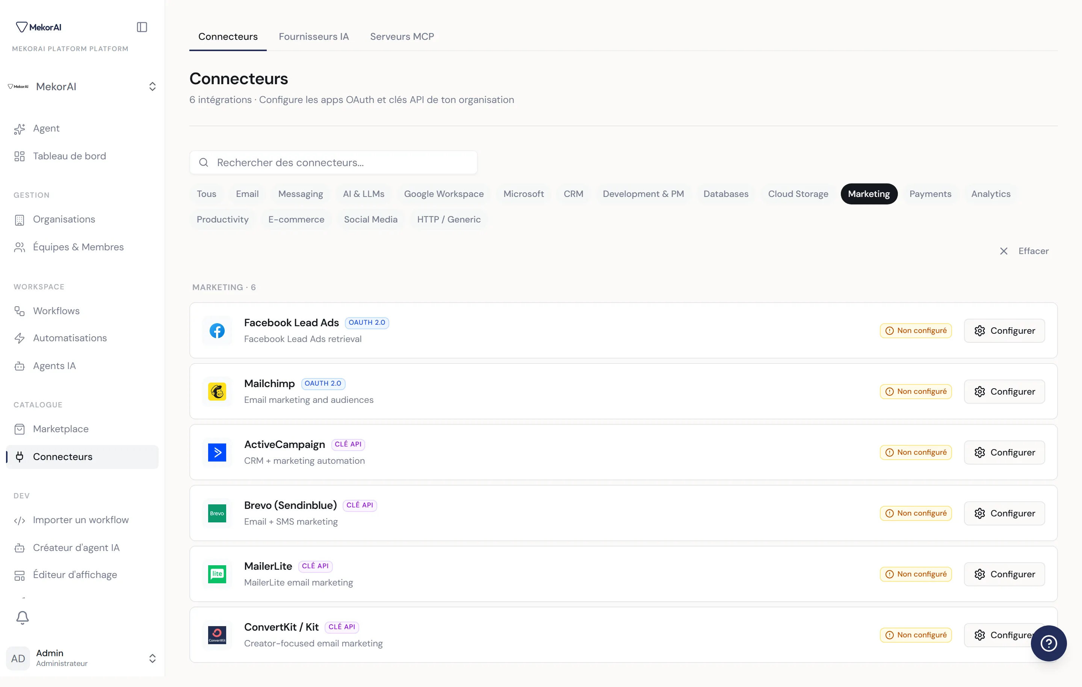
Task: Click the Mailchimp monkey logo
Action: [x=217, y=392]
